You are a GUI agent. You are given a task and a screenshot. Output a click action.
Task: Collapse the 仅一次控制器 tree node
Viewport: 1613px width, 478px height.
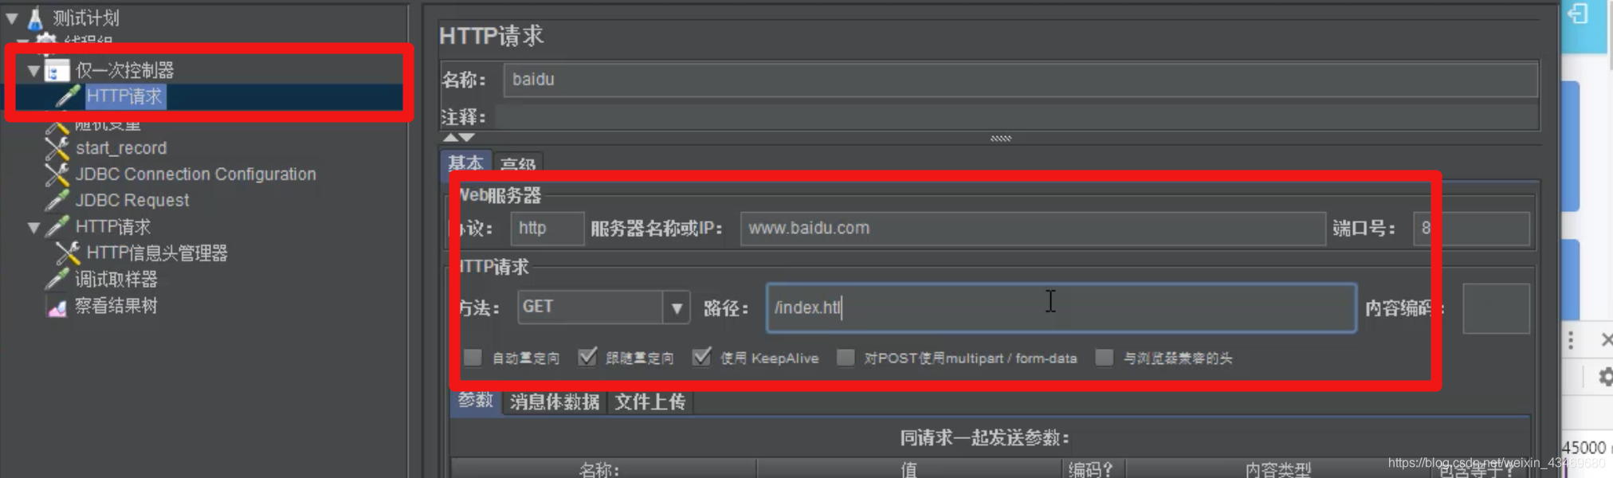[33, 71]
